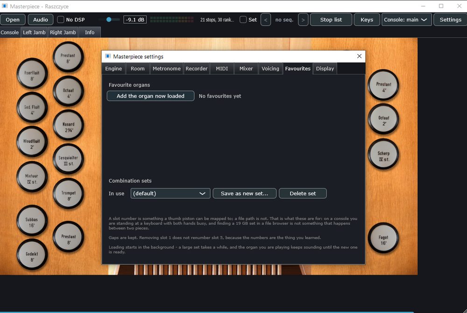Switch to the Mixer tab
The width and height of the screenshot is (467, 313).
click(x=246, y=69)
